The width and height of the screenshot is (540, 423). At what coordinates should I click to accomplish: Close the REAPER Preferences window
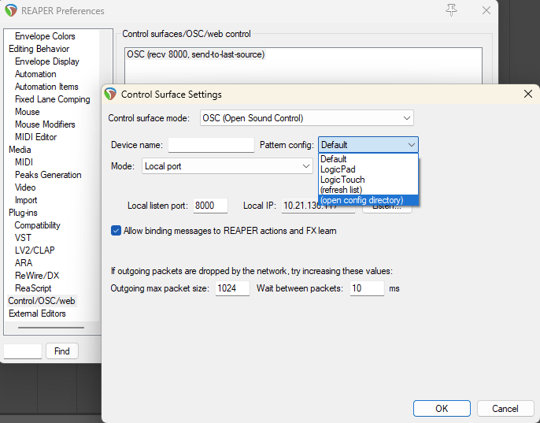[x=486, y=10]
